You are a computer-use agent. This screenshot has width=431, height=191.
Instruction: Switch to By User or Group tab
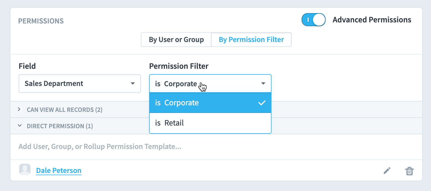click(x=176, y=40)
